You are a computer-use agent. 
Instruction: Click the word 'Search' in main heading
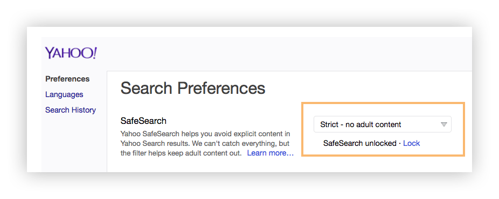click(x=146, y=88)
